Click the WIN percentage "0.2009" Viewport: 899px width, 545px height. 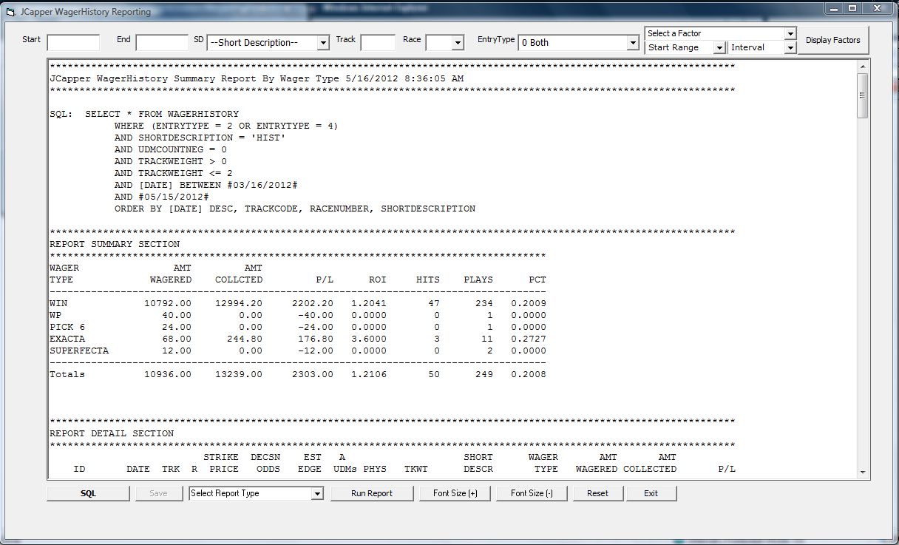point(529,303)
